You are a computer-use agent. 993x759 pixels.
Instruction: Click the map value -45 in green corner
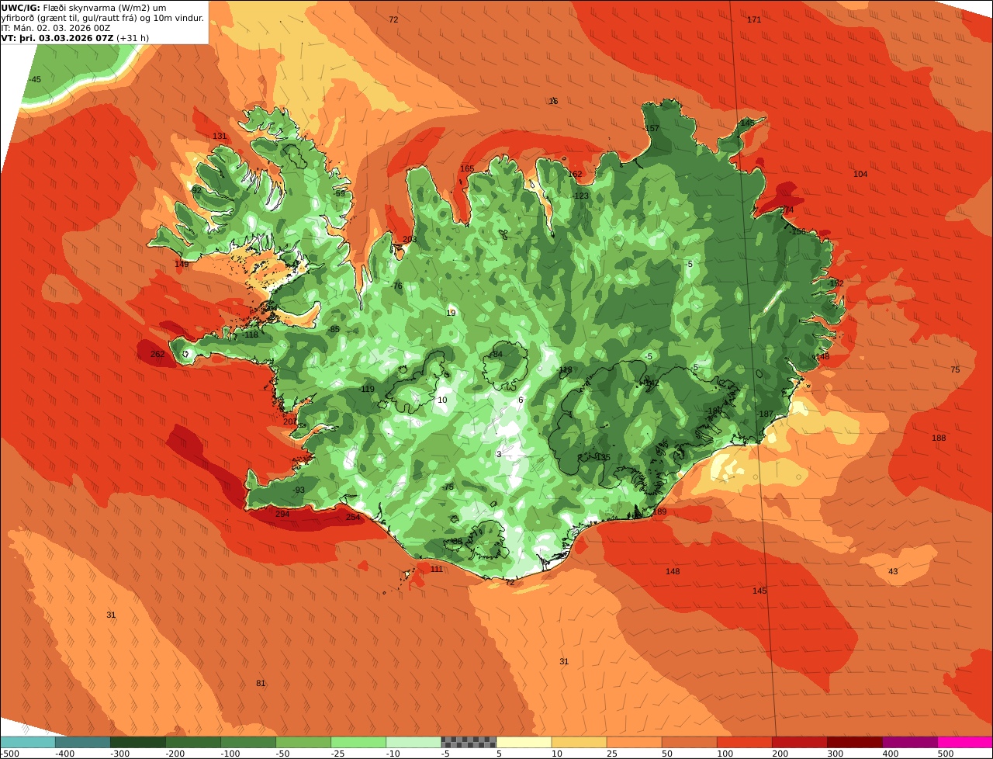click(x=35, y=80)
